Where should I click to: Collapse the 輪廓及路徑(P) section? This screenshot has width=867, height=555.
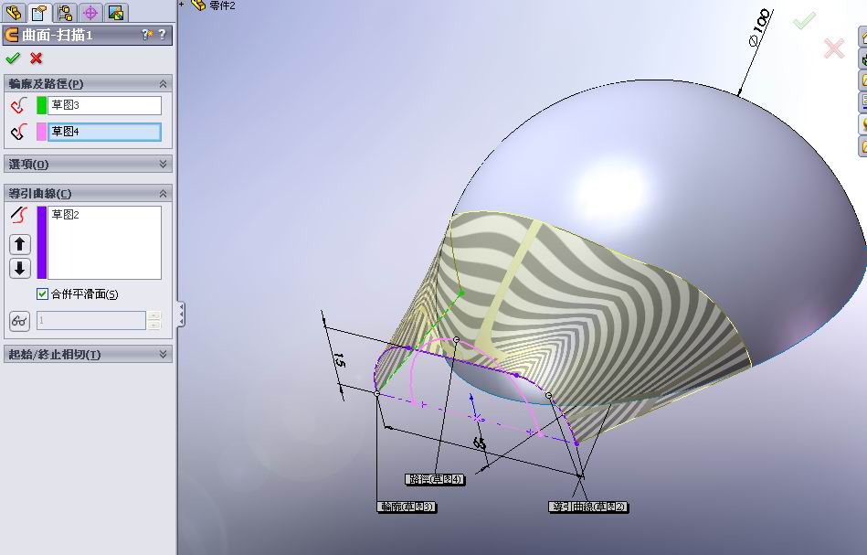point(163,83)
